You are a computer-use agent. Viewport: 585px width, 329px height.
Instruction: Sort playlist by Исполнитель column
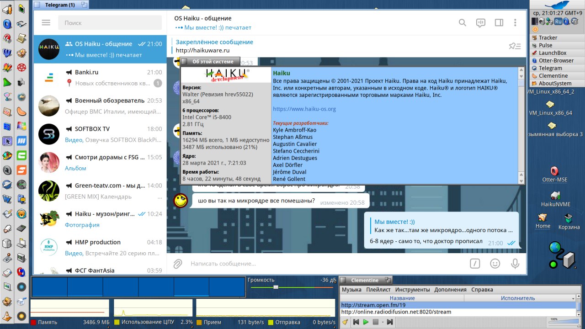517,298
